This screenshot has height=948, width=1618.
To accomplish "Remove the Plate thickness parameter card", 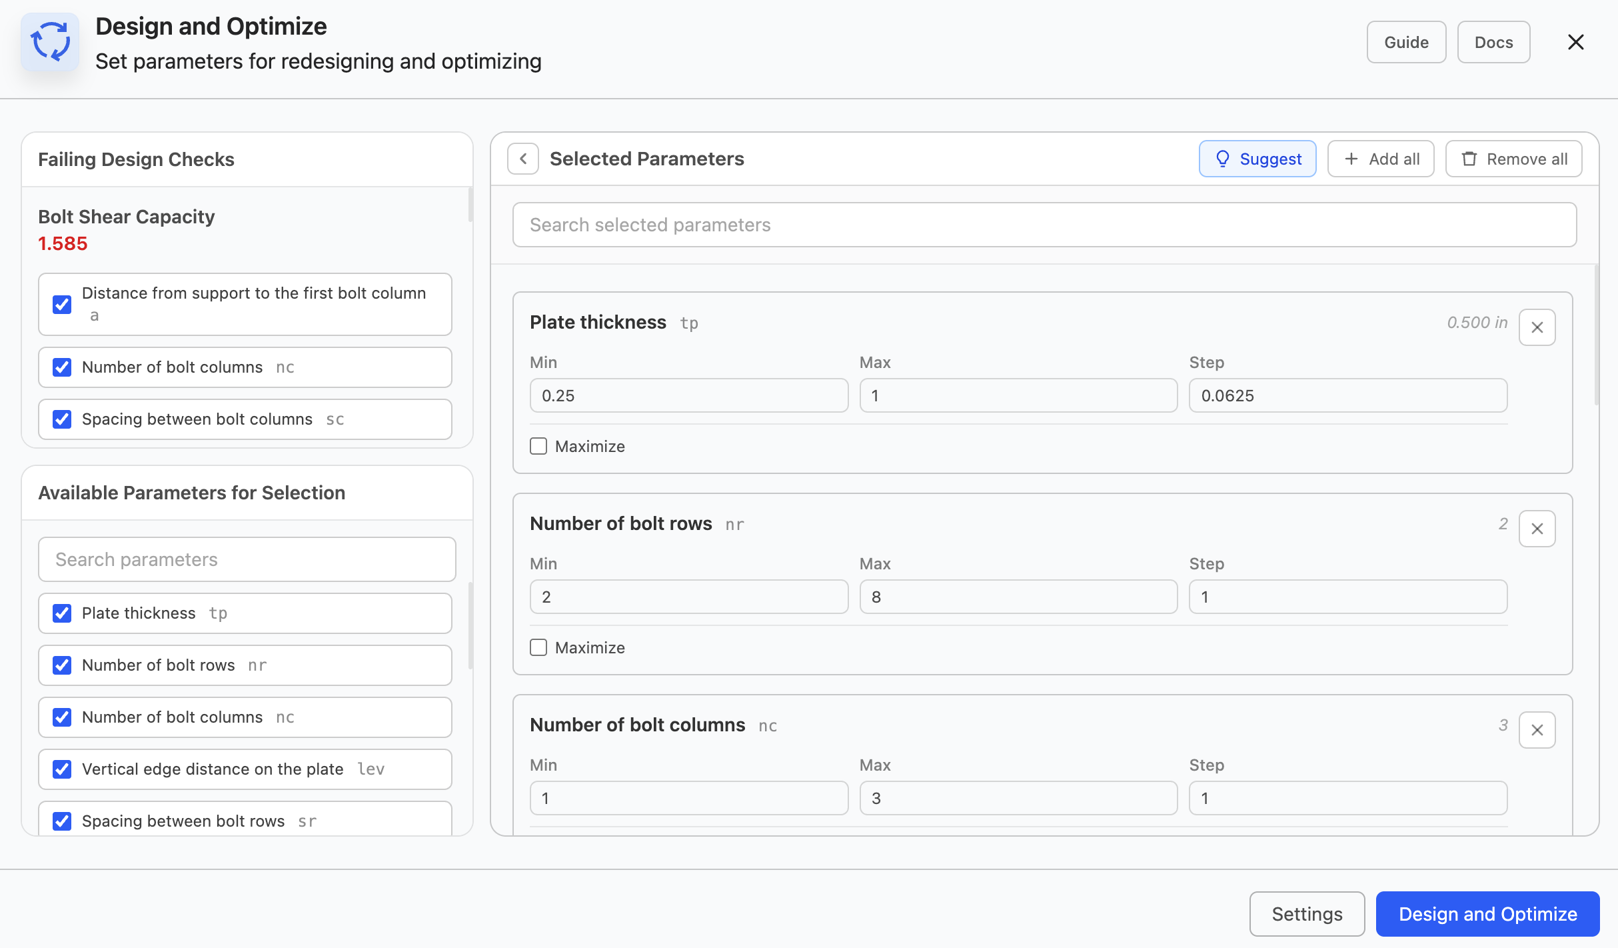I will click(1537, 327).
